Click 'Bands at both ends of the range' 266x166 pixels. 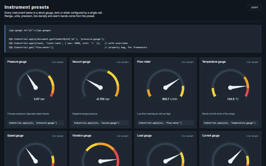pos(219,114)
